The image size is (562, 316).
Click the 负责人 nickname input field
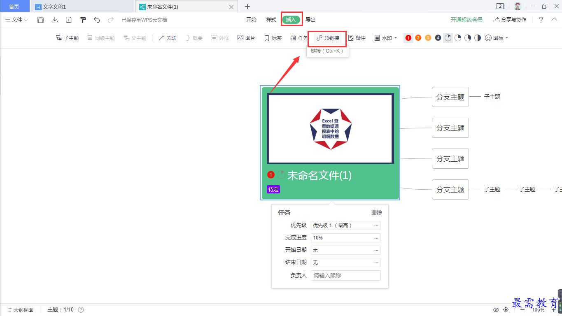coord(346,275)
